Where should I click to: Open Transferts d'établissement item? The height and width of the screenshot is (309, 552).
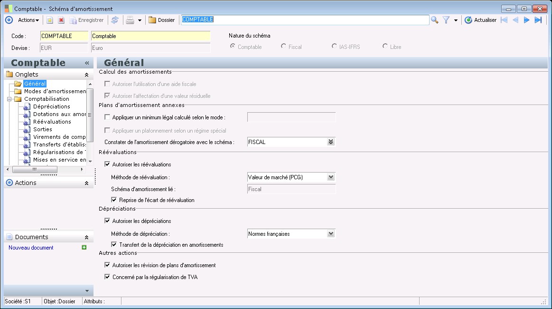coord(59,145)
